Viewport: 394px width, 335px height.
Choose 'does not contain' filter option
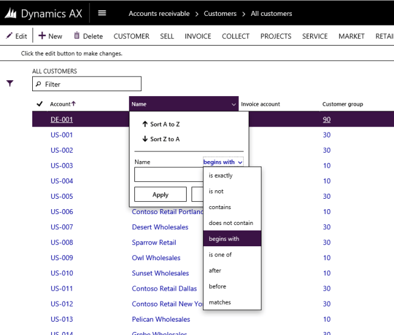[230, 223]
